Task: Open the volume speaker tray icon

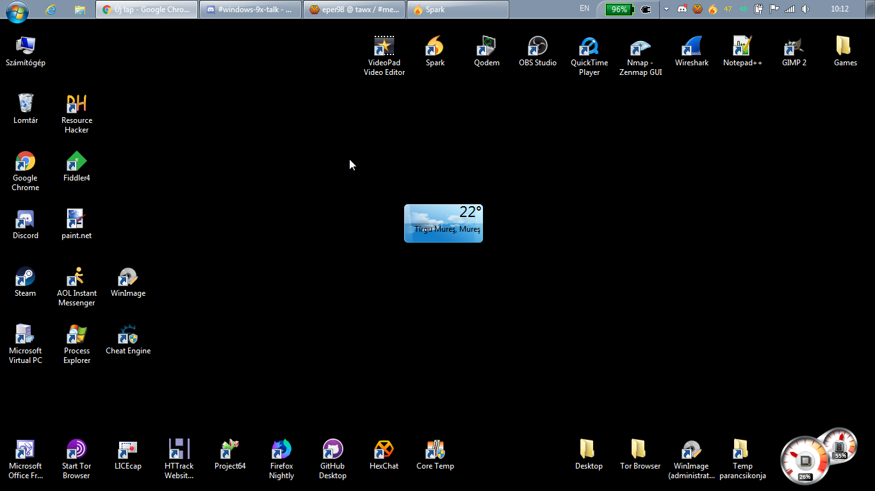Action: pyautogui.click(x=805, y=10)
